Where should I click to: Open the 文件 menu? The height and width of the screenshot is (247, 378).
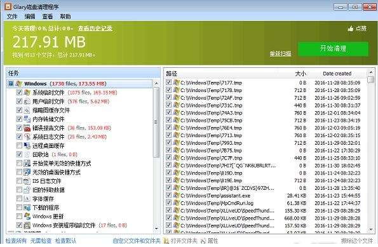[12, 17]
